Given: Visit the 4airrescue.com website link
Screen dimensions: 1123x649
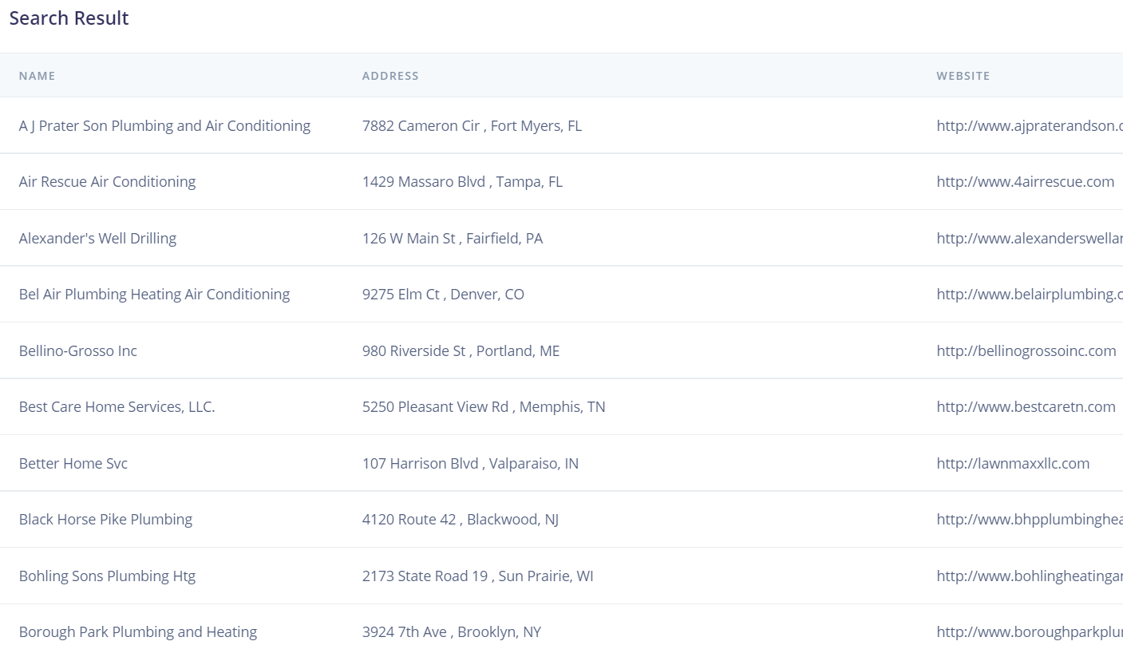Looking at the screenshot, I should pos(1025,182).
